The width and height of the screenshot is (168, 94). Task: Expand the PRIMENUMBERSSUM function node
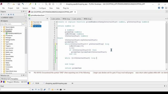click(4, 33)
